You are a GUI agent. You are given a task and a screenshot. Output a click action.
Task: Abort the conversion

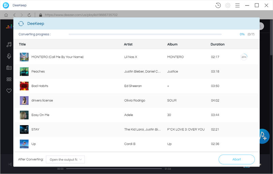point(236,159)
